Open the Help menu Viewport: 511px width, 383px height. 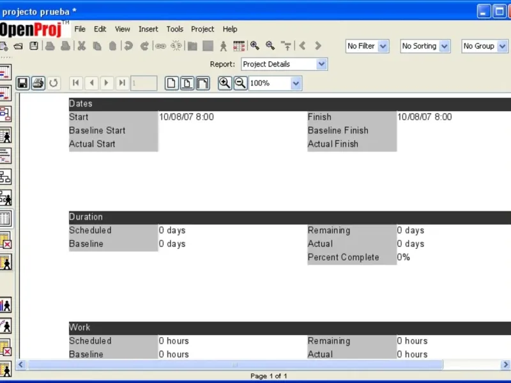pos(230,29)
